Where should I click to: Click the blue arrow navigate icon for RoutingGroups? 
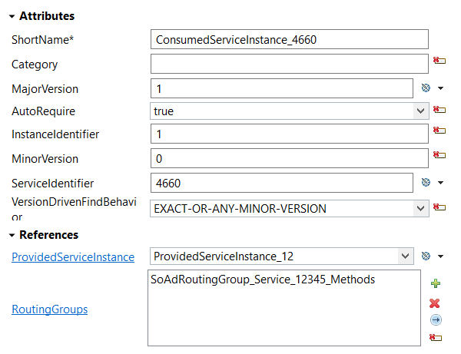436,320
